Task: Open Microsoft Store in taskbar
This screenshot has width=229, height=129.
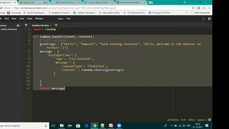Action: coord(78,126)
